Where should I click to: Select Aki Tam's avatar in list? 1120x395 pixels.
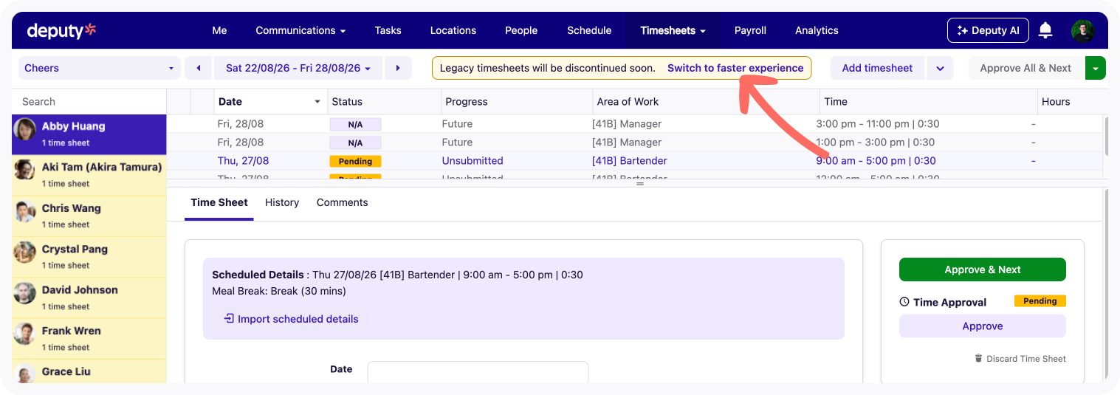(26, 169)
